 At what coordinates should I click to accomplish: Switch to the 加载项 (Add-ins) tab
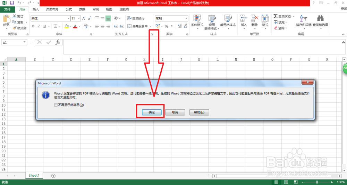124,9
